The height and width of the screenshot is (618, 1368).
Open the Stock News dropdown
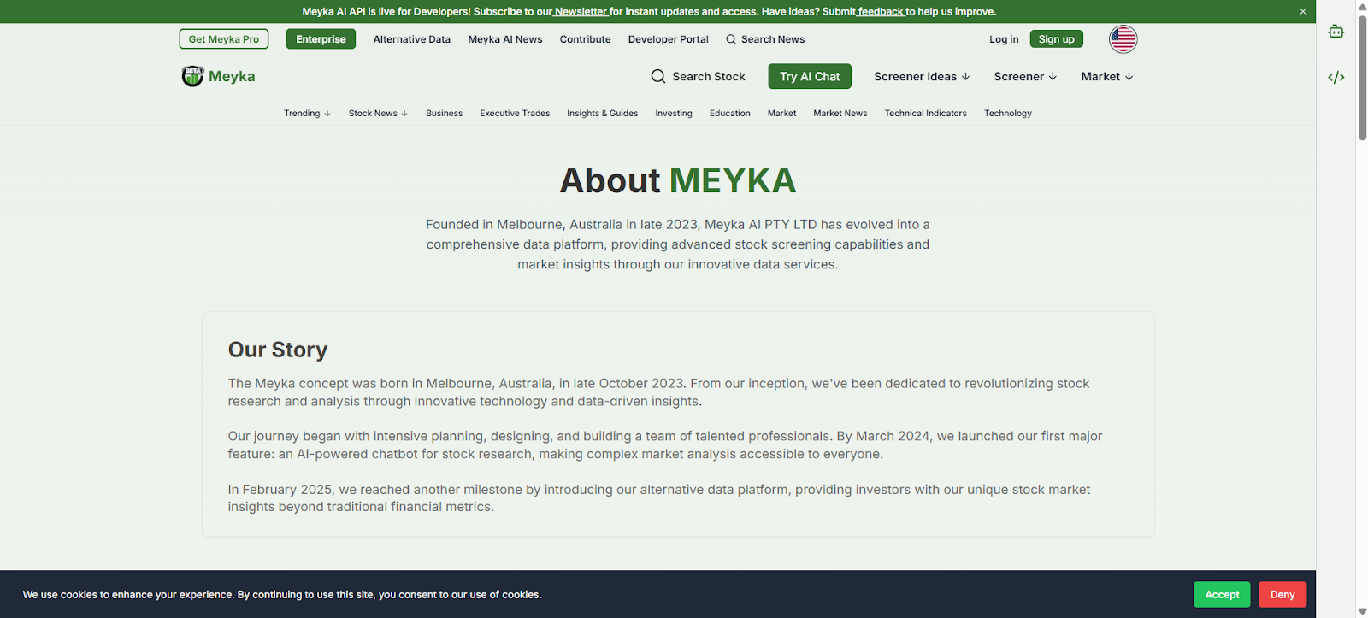[378, 113]
